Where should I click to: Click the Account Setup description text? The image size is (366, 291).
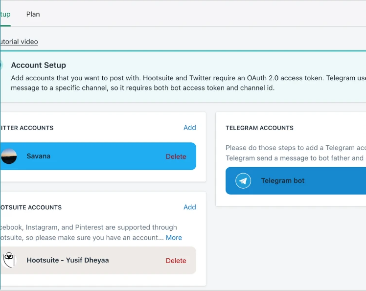tap(188, 83)
